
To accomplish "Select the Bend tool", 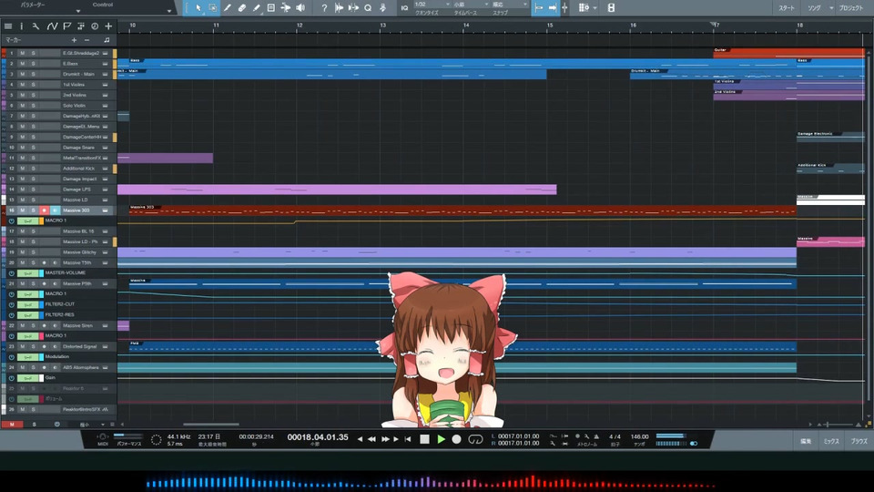I will coord(285,8).
